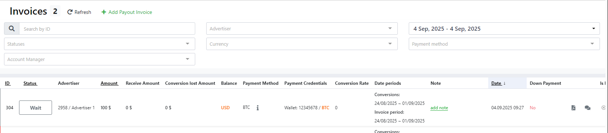Click the Conversion Rate column header
This screenshot has width=608, height=133.
pos(352,83)
